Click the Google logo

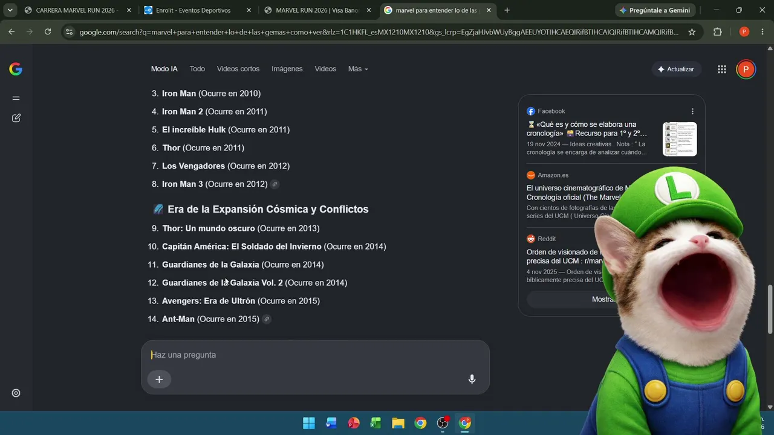16,69
